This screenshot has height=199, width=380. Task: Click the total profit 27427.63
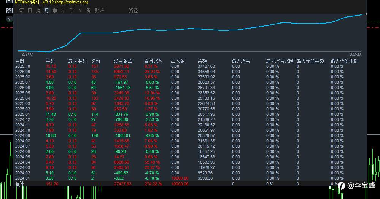click(122, 184)
